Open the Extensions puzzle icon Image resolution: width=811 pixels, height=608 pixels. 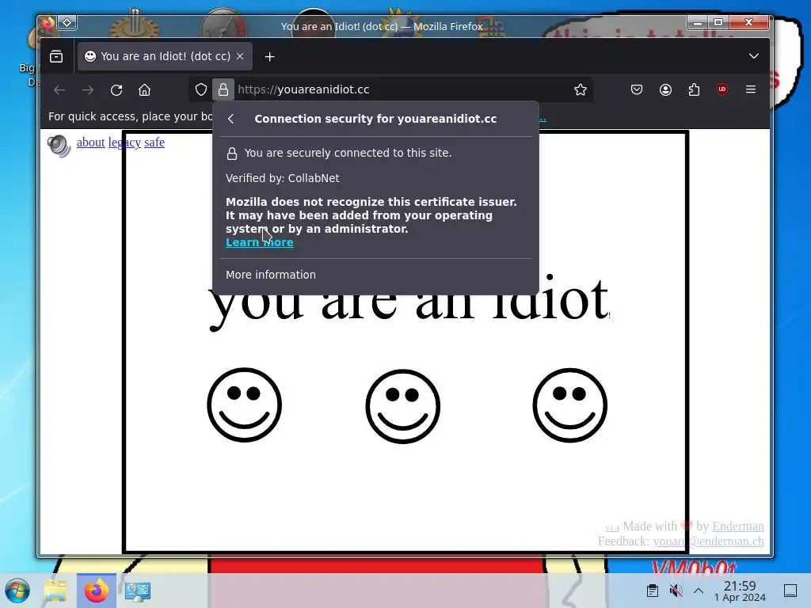tap(694, 89)
